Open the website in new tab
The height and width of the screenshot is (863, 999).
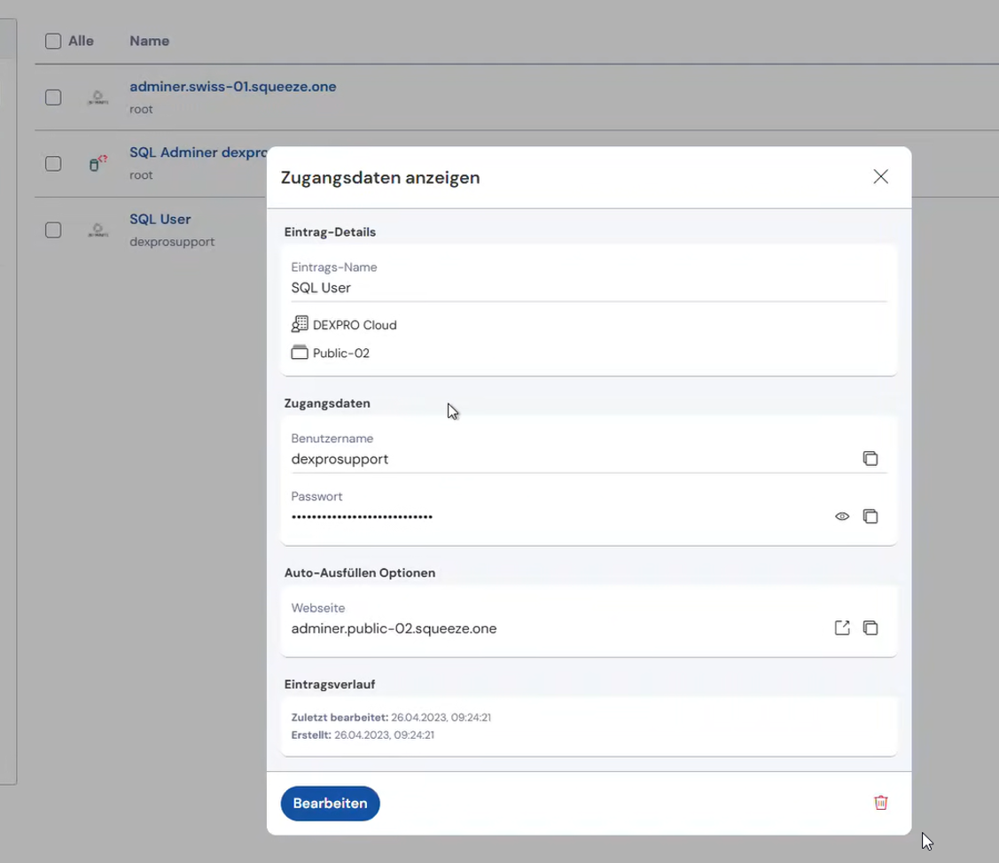(842, 627)
